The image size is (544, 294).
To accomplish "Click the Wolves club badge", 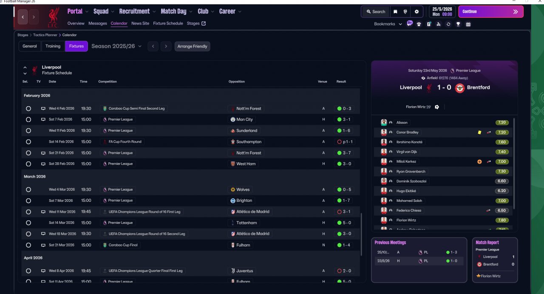I will pyautogui.click(x=232, y=189).
